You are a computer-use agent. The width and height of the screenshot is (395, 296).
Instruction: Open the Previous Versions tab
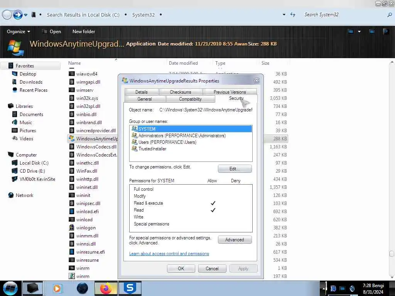pos(230,92)
